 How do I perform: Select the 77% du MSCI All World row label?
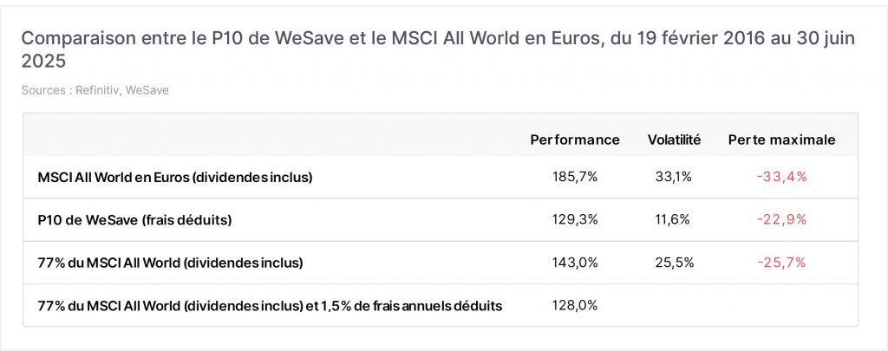171,263
